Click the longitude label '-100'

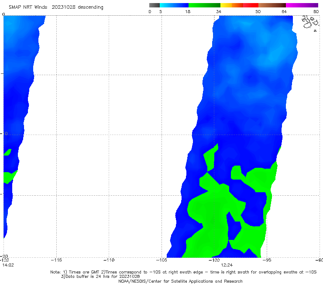click(214, 260)
